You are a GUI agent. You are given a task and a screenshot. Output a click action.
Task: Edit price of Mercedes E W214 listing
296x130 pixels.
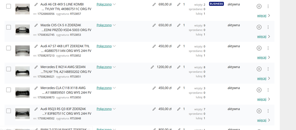click(x=152, y=67)
